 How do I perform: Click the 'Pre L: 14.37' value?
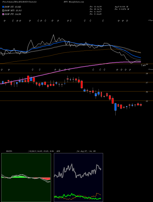tap(96, 11)
